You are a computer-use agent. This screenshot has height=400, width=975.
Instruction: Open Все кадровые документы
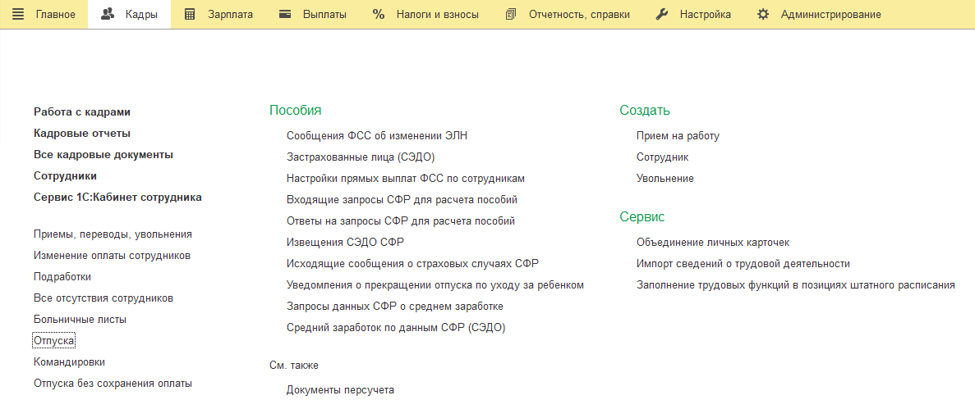point(103,154)
